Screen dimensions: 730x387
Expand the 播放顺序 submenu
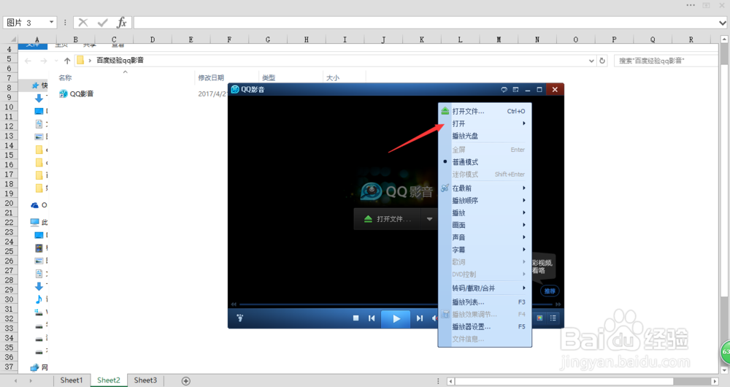coord(485,201)
